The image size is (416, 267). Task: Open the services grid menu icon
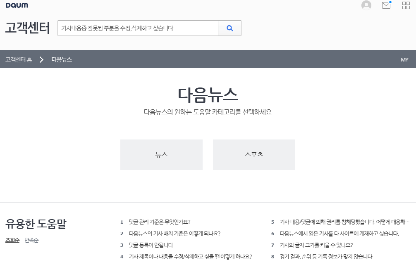coord(406,5)
